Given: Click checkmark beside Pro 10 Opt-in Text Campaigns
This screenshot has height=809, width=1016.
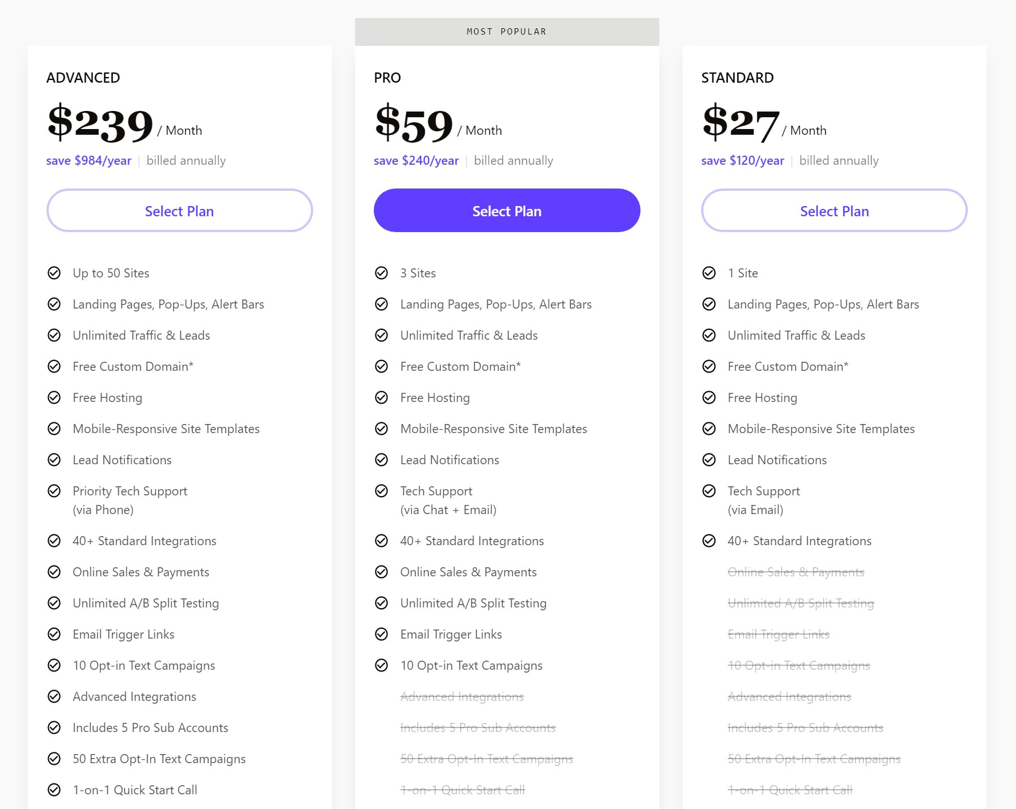Looking at the screenshot, I should (382, 665).
